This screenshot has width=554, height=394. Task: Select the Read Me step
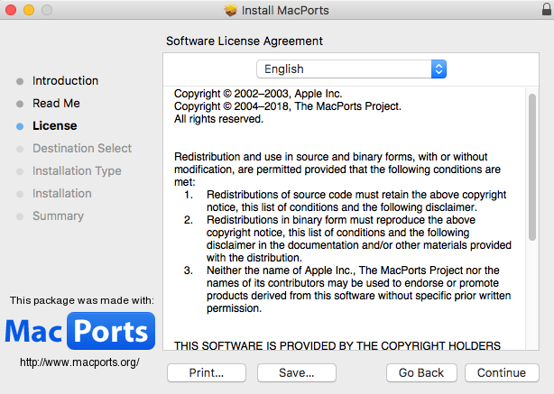56,103
